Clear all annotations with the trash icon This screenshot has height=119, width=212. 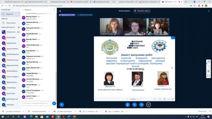point(209,71)
